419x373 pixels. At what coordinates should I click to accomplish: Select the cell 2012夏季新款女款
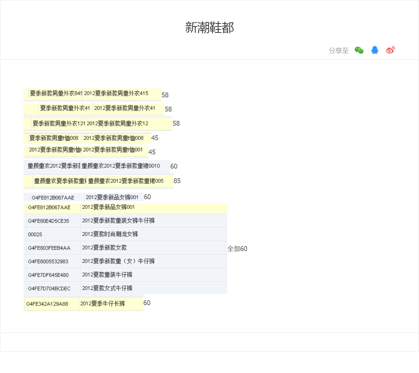(105, 248)
